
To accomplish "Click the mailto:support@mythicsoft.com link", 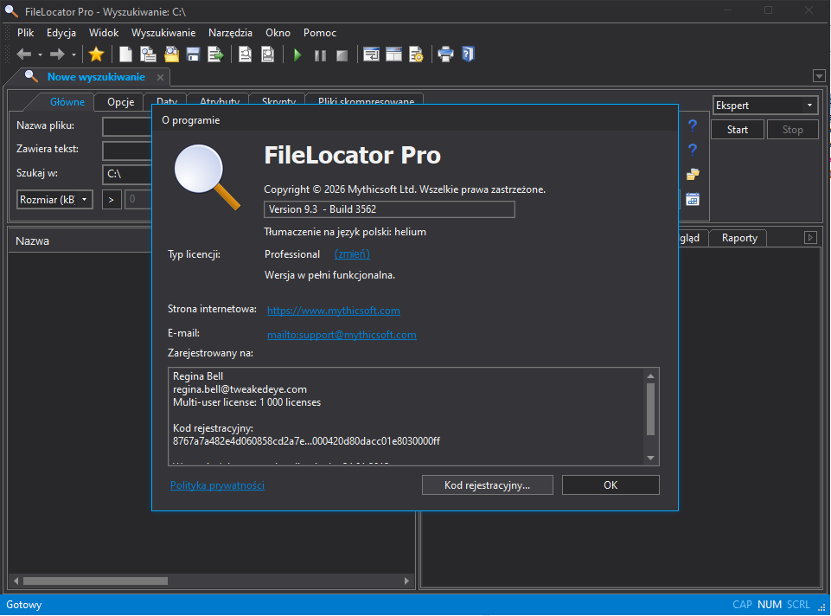I will pyautogui.click(x=342, y=335).
